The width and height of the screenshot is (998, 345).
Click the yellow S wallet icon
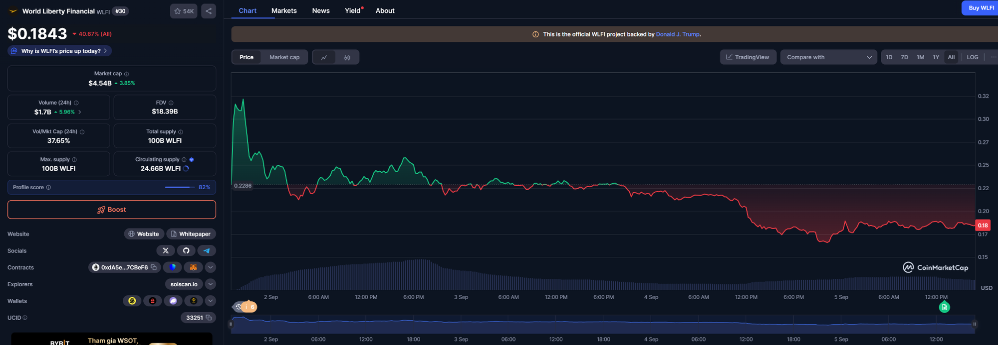132,301
